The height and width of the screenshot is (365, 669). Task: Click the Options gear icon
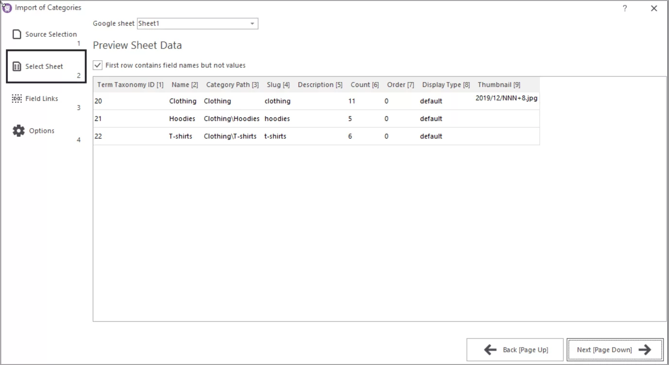tap(18, 130)
